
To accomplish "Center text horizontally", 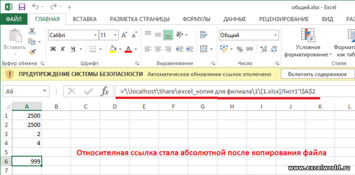I will pos(158,49).
